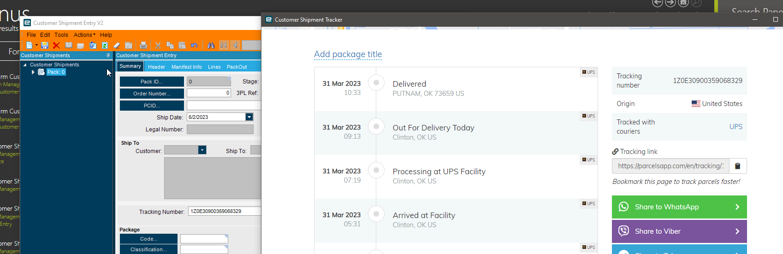Click the Paste clipboard toolbar icon

[x=182, y=45]
